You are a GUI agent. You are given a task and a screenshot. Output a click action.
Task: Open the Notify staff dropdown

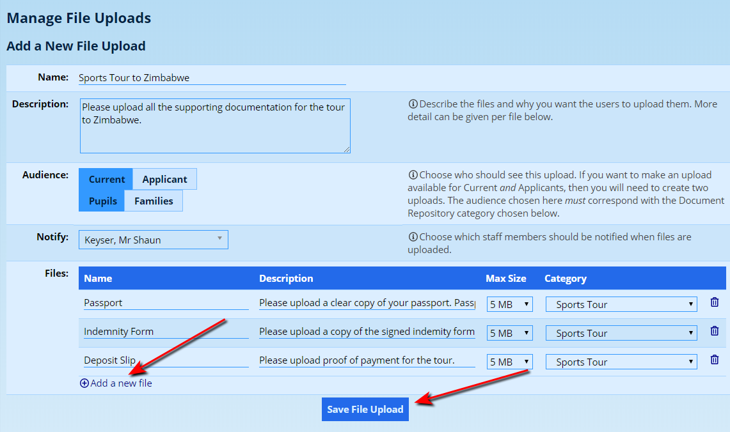(153, 240)
